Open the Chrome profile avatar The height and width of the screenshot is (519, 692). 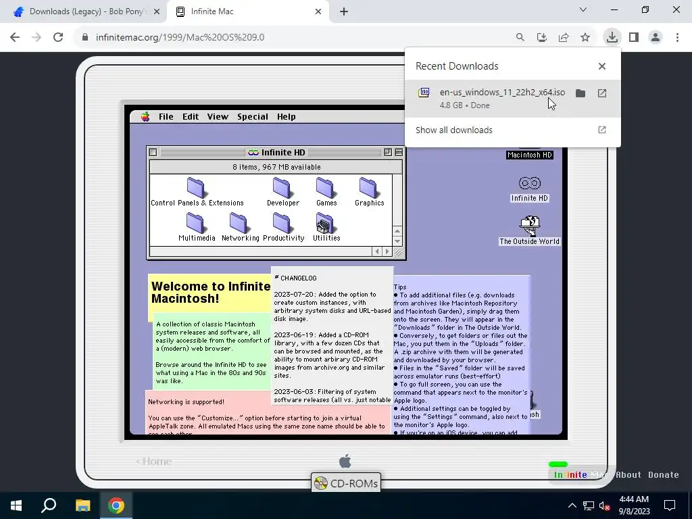tap(656, 37)
